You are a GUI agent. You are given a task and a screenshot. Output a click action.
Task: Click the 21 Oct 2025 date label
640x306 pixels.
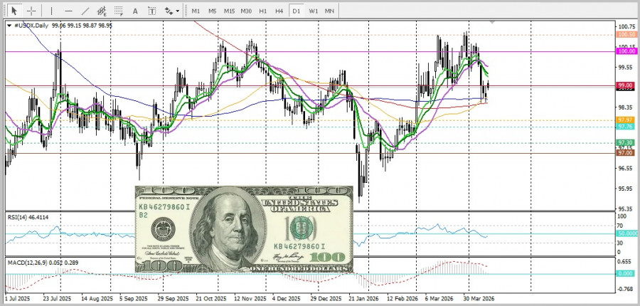pos(211,299)
